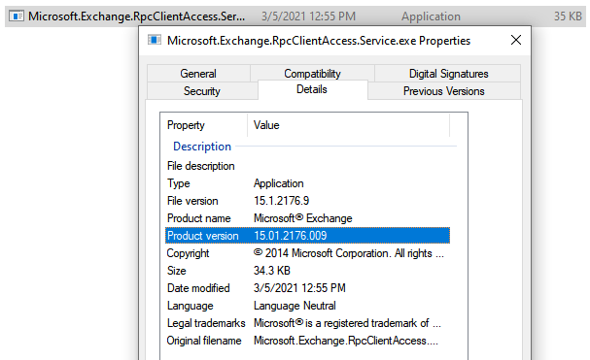
Task: Select the highlighted Product version row
Action: [307, 236]
